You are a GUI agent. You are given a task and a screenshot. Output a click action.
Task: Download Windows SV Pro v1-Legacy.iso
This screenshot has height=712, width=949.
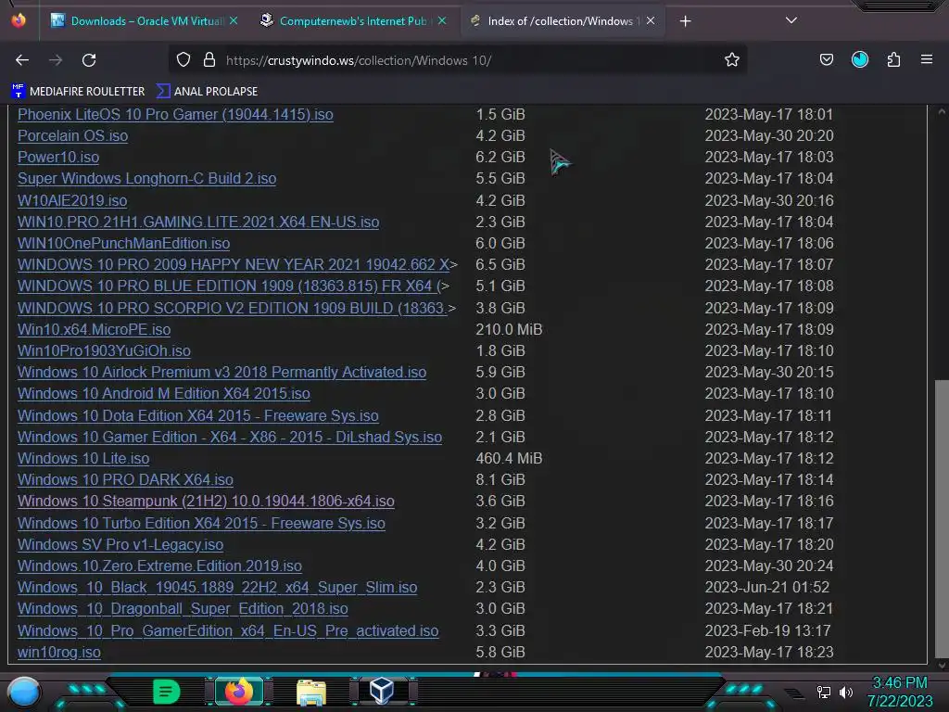click(120, 544)
